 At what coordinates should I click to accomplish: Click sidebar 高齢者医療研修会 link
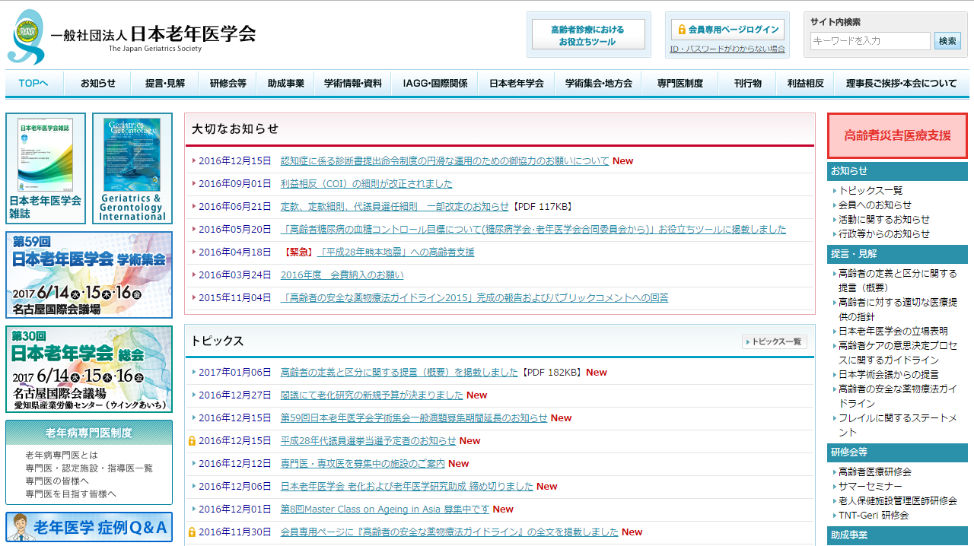tap(875, 472)
